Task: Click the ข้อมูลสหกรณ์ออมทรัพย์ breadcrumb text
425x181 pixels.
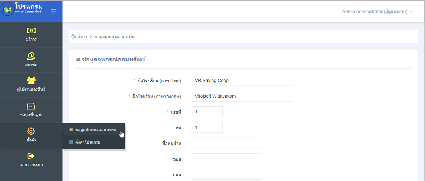Action: click(115, 37)
